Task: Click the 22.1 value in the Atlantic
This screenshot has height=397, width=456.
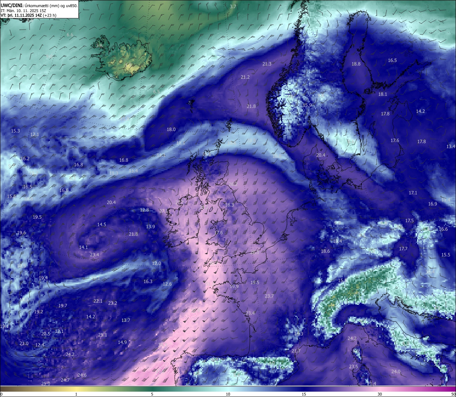Action: pos(98,301)
